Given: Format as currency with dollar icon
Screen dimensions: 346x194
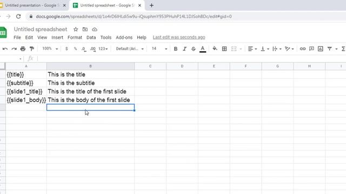Looking at the screenshot, I should point(66,48).
